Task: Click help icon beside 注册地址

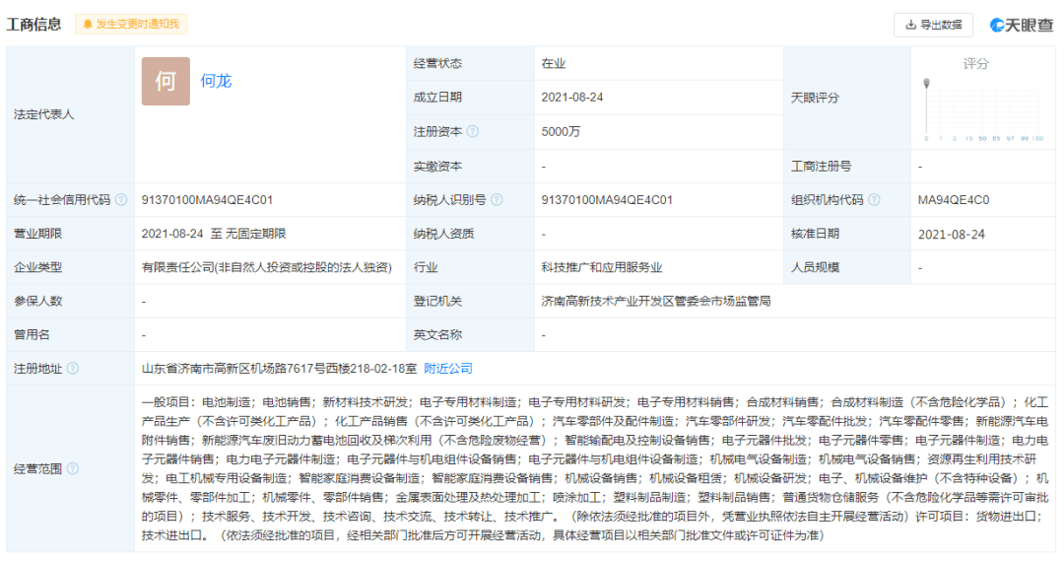Action: [73, 369]
